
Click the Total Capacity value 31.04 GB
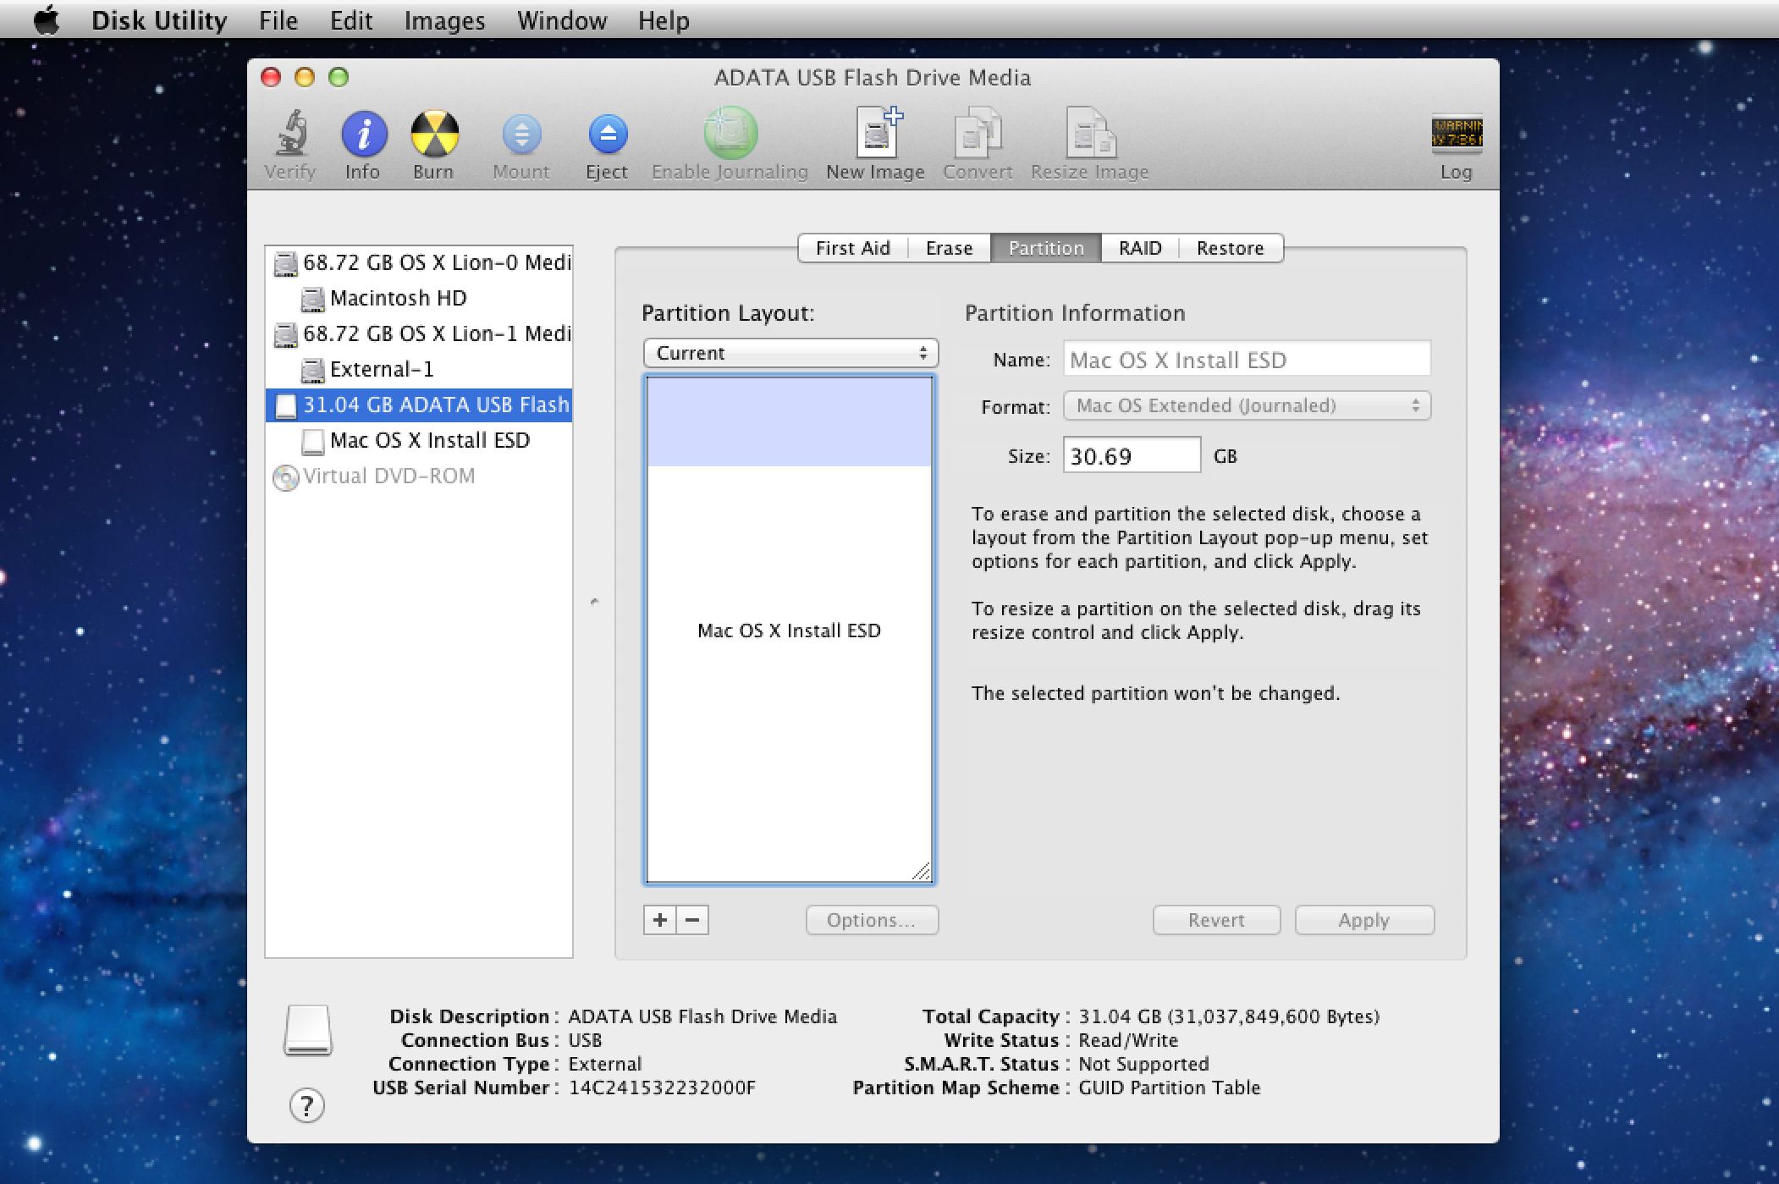(x=1229, y=1016)
